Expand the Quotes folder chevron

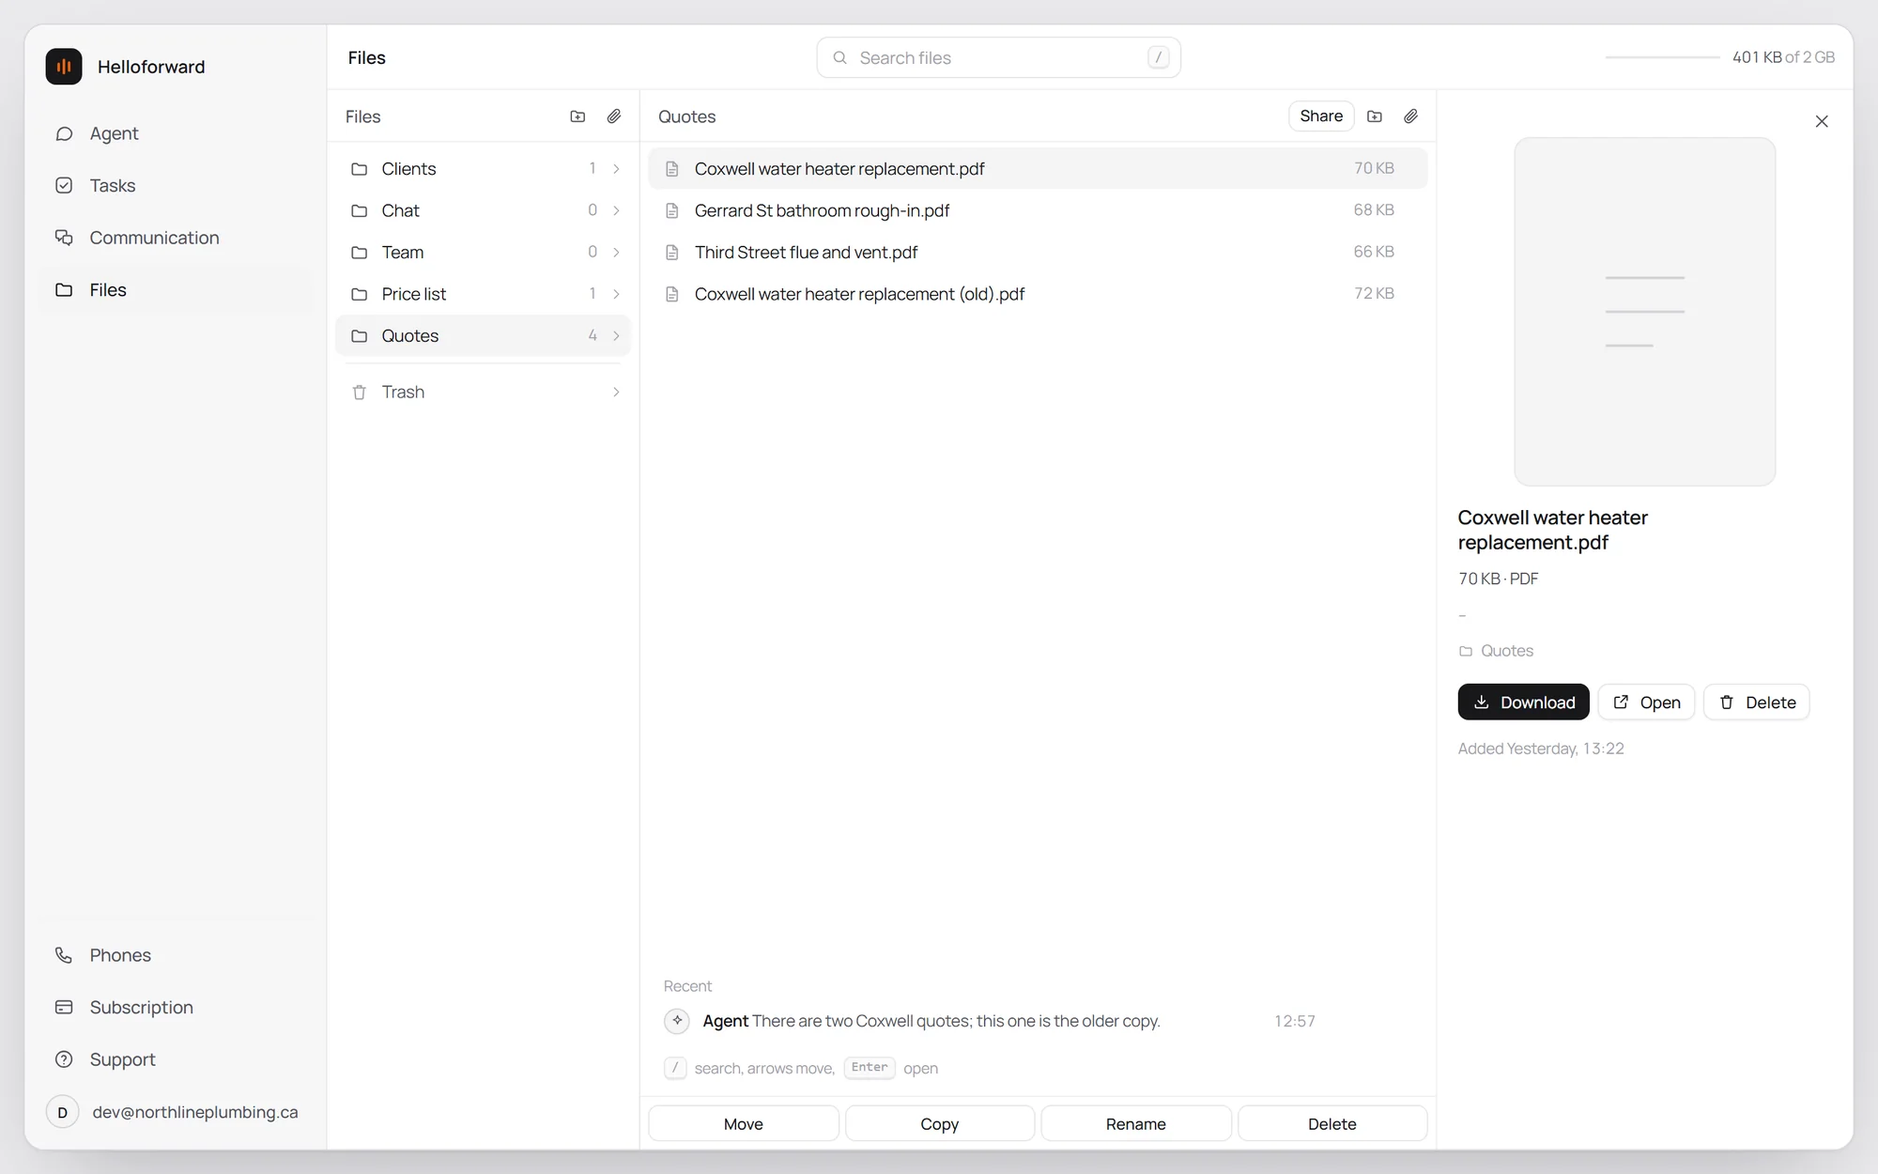pos(616,336)
